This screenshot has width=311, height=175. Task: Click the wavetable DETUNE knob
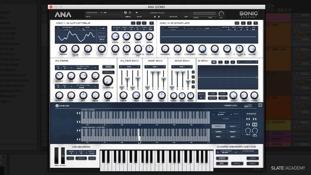tap(126, 36)
